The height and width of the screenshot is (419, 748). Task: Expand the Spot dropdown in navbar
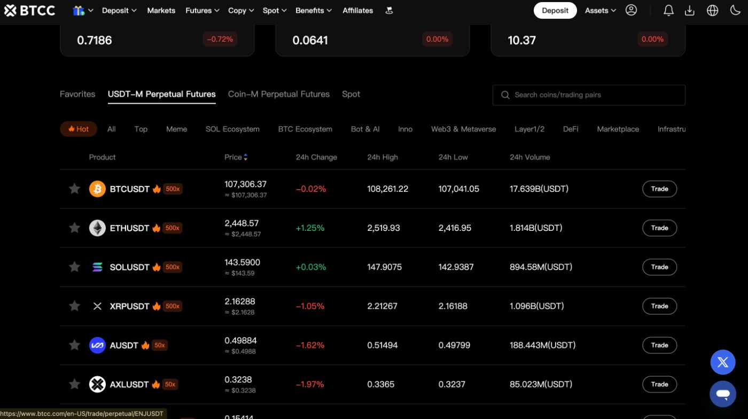pos(275,10)
